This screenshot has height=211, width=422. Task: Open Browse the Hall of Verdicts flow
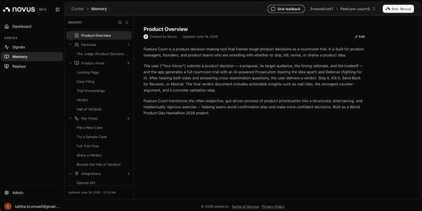[x=99, y=165]
